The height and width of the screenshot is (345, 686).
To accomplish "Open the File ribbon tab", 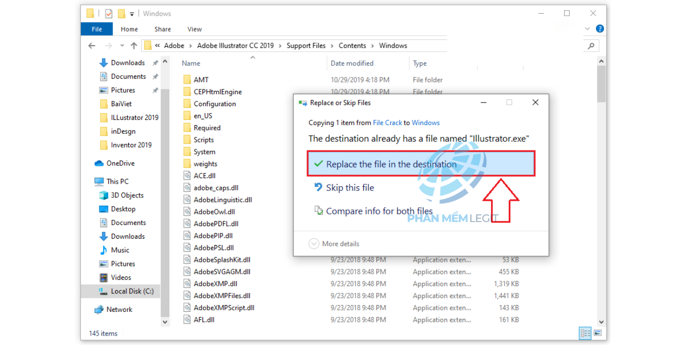I will (x=97, y=29).
